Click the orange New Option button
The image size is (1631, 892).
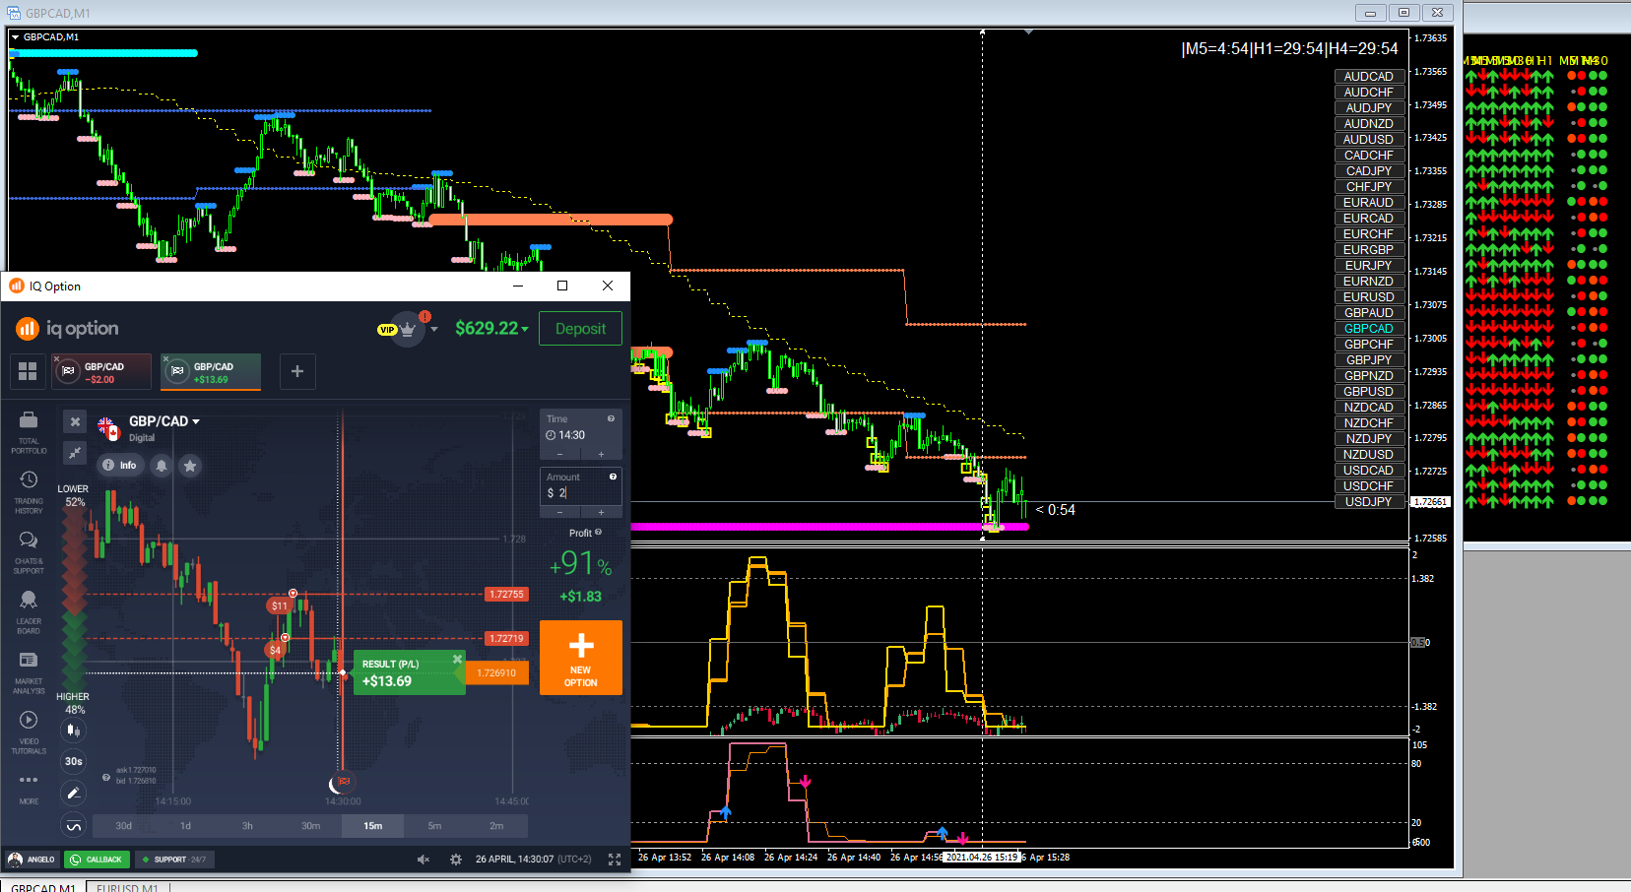click(x=581, y=658)
